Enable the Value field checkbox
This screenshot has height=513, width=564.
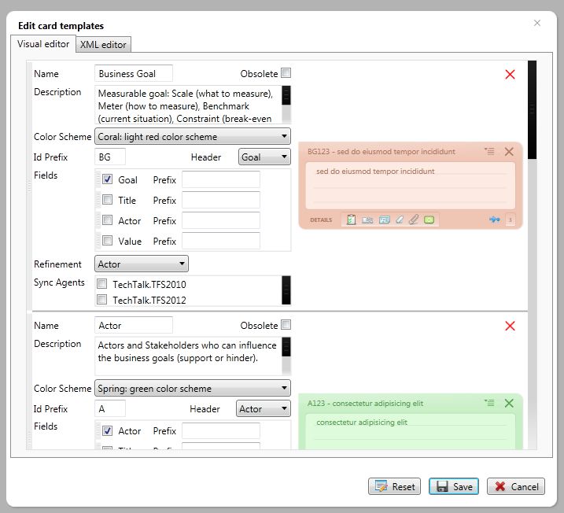click(x=107, y=240)
